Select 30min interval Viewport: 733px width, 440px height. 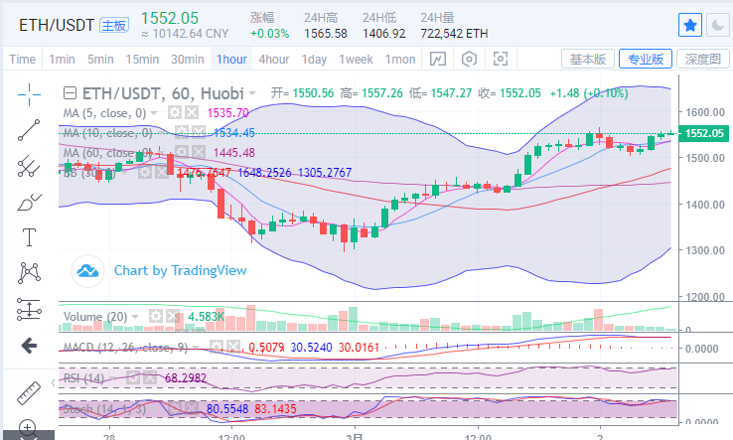(x=188, y=60)
